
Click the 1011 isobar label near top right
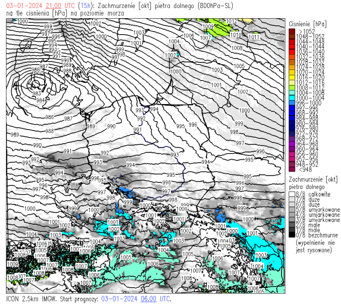click(254, 37)
